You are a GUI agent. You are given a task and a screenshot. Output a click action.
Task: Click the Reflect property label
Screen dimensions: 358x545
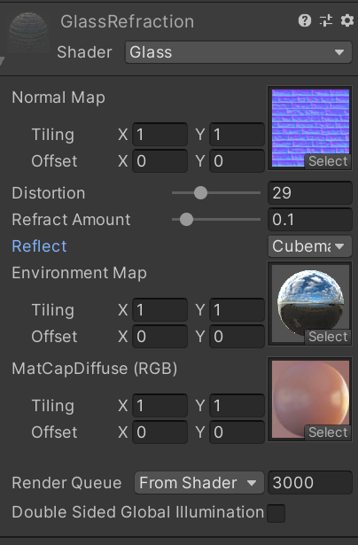[x=39, y=246]
